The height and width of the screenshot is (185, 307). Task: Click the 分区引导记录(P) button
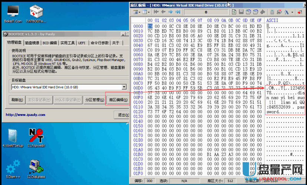tap(68, 100)
